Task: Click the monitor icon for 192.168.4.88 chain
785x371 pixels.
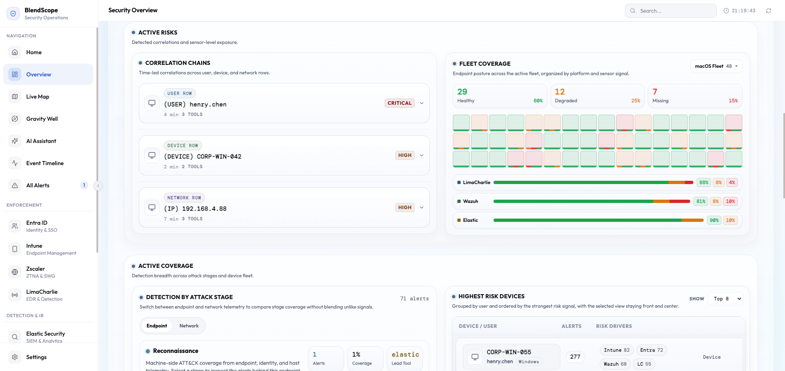Action: point(152,207)
